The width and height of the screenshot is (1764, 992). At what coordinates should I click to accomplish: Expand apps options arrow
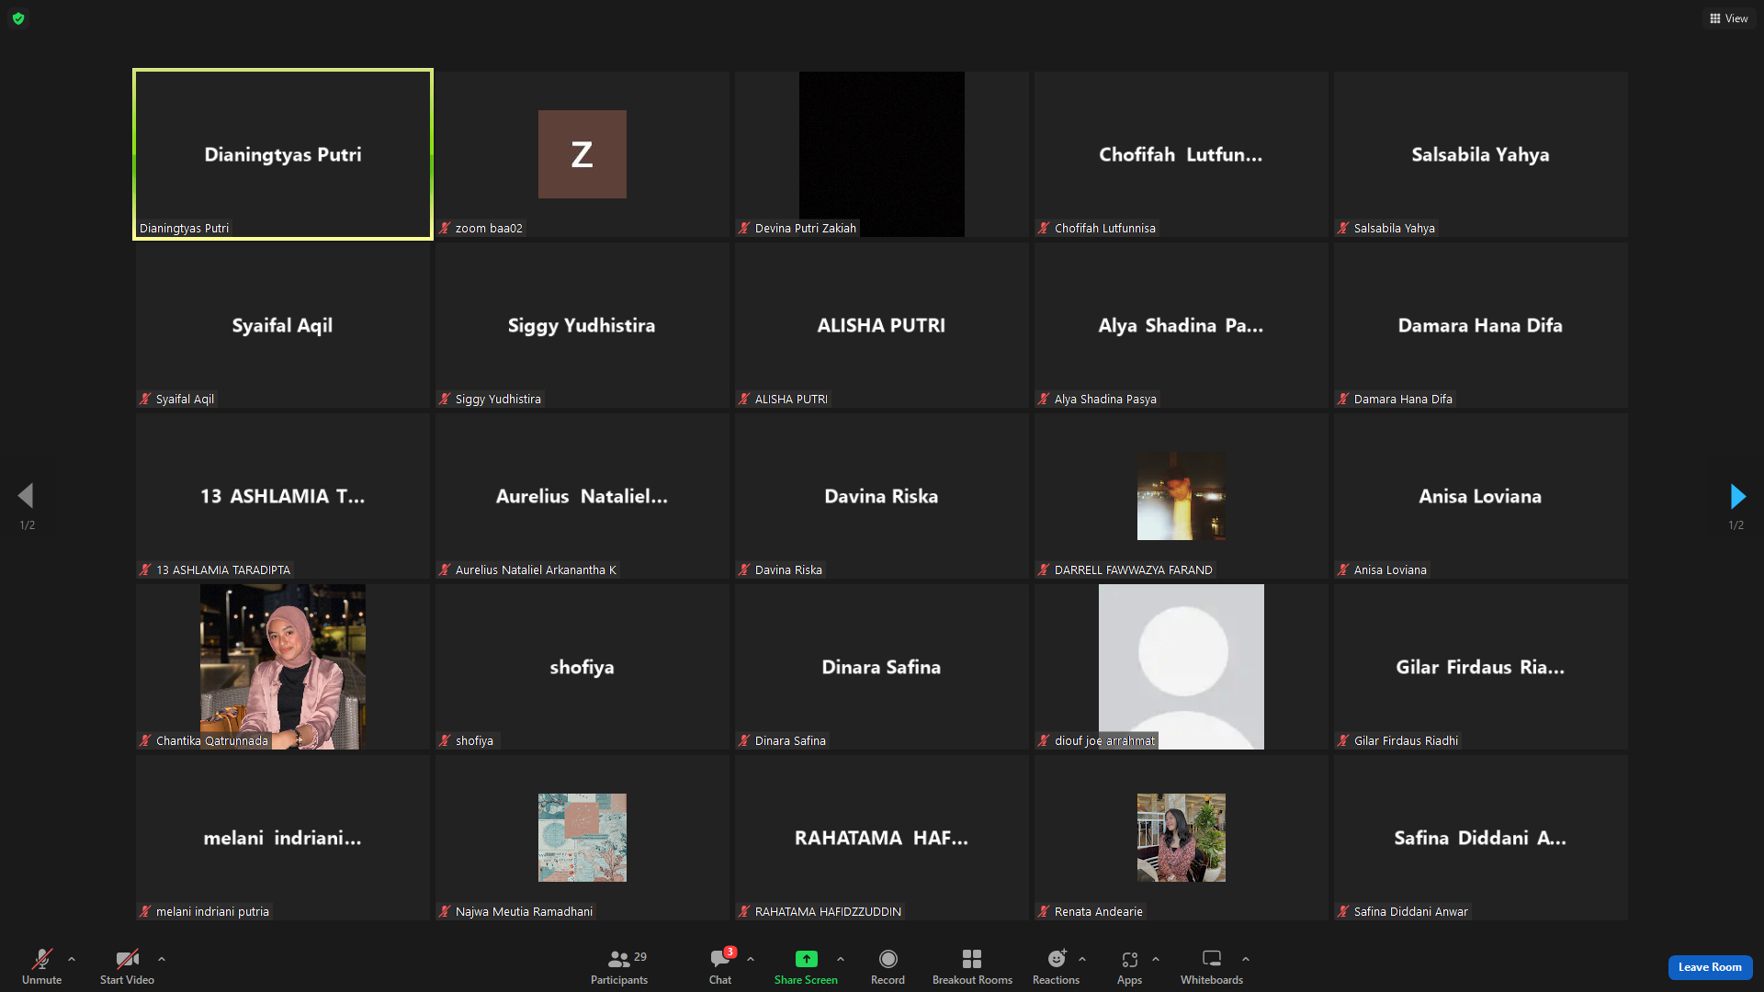pos(1156,959)
